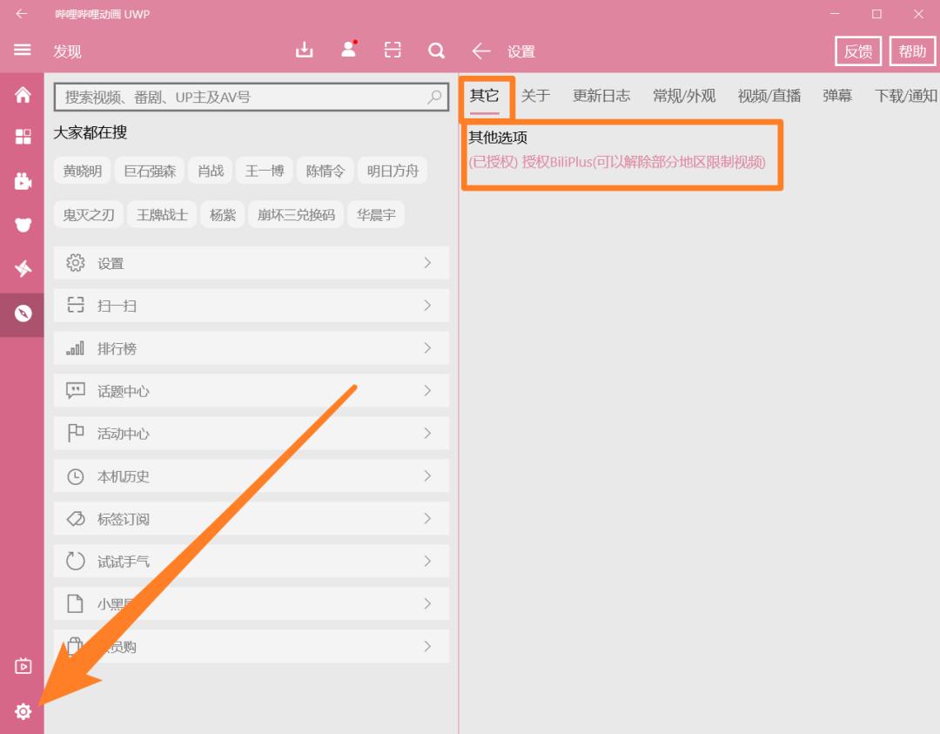The image size is (940, 734).
Task: Switch to the 关于 tab
Action: pos(534,96)
